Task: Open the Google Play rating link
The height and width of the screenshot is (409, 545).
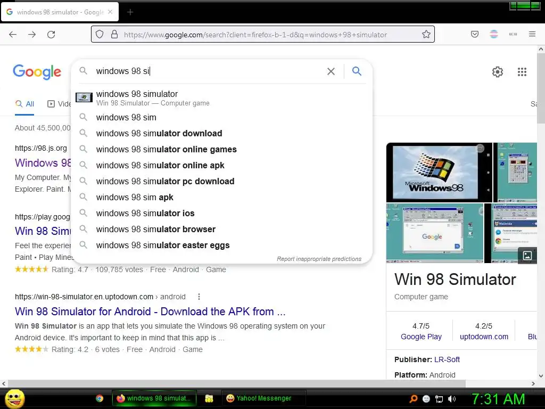Action: (421, 337)
